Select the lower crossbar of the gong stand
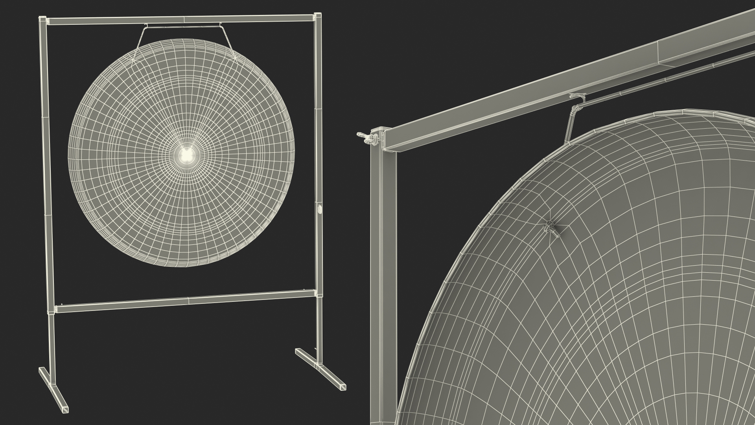Viewport: 755px width, 425px height. pos(186,301)
